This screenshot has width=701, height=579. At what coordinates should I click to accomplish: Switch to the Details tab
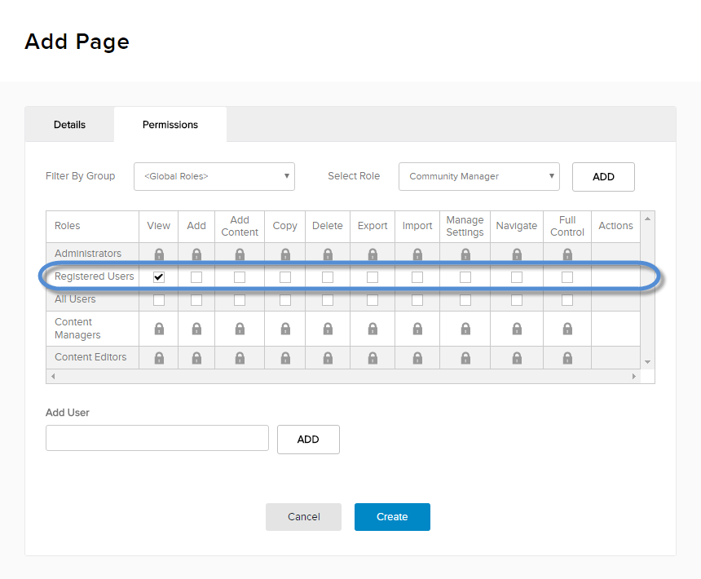click(x=69, y=125)
